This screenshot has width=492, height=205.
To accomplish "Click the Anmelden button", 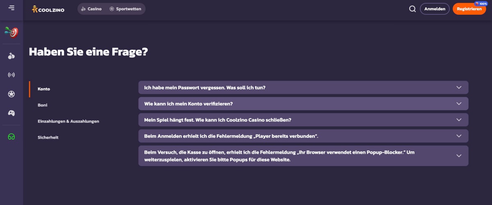I will point(435,9).
